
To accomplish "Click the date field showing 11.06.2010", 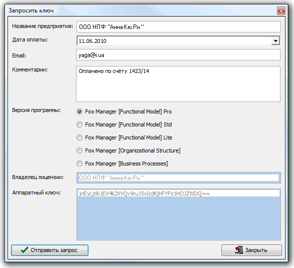I will (x=178, y=40).
